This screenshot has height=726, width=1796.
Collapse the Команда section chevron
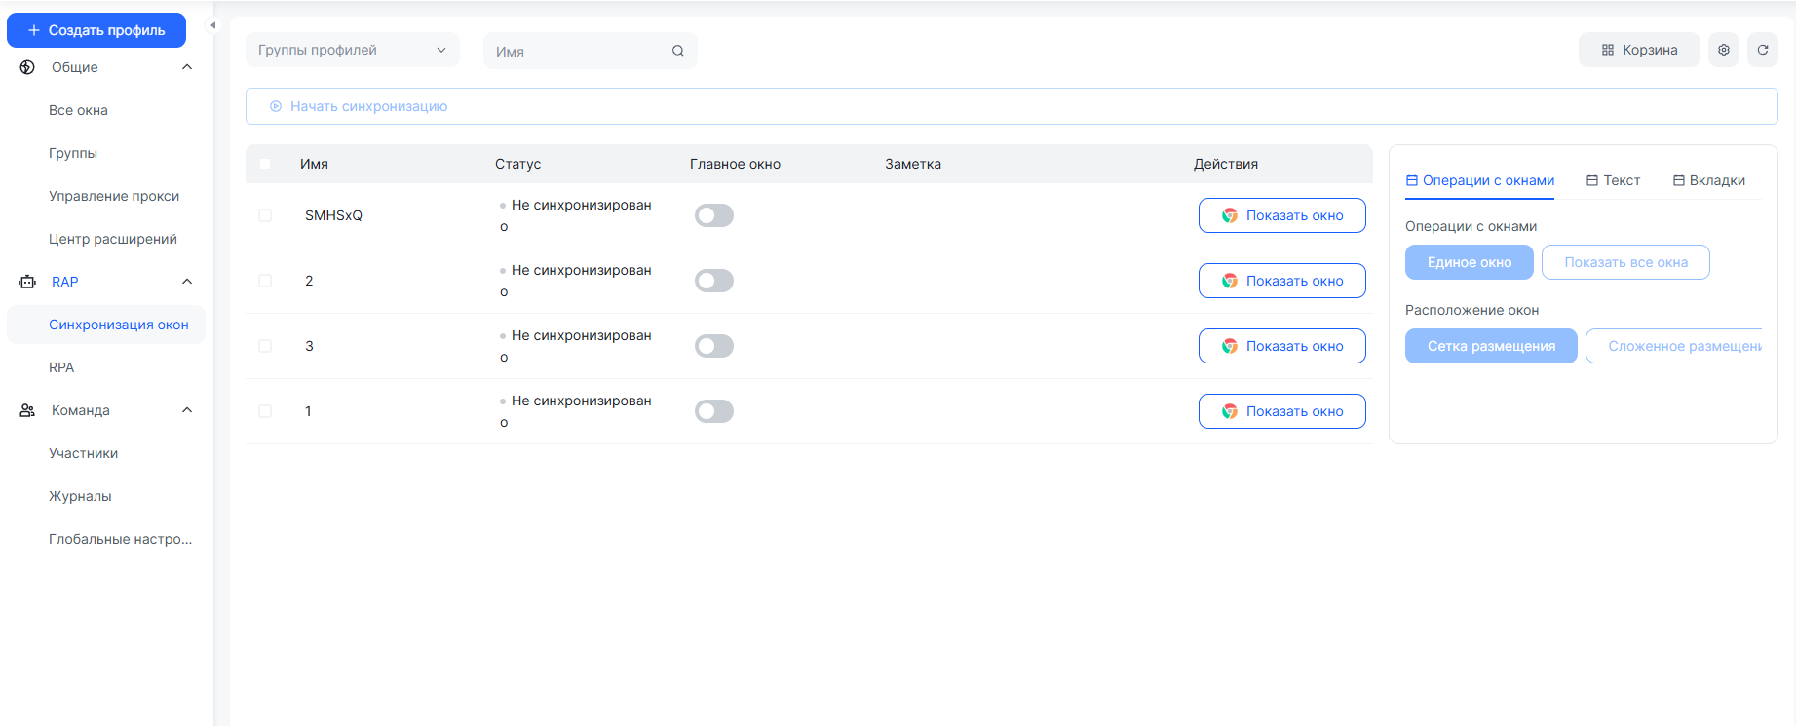pyautogui.click(x=187, y=410)
